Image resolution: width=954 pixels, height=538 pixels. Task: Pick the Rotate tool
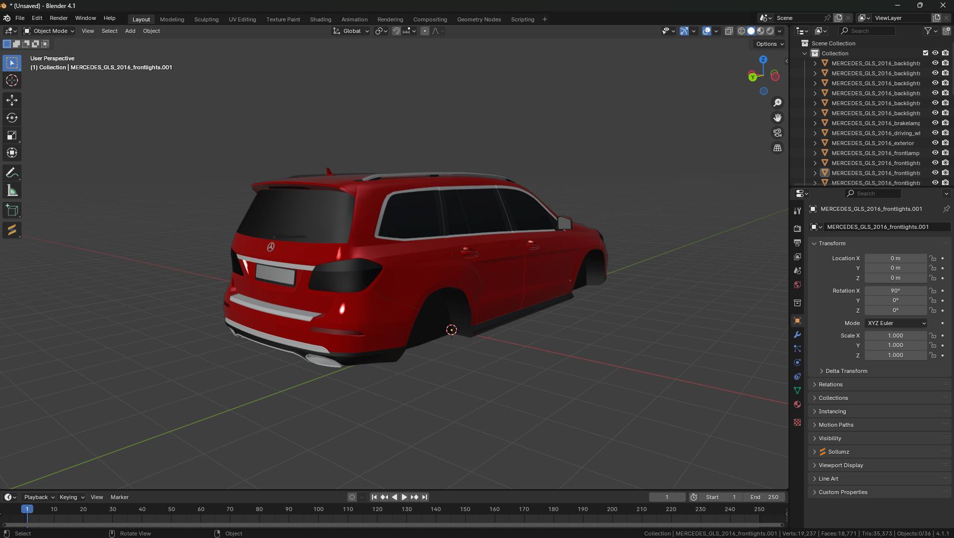(x=12, y=118)
